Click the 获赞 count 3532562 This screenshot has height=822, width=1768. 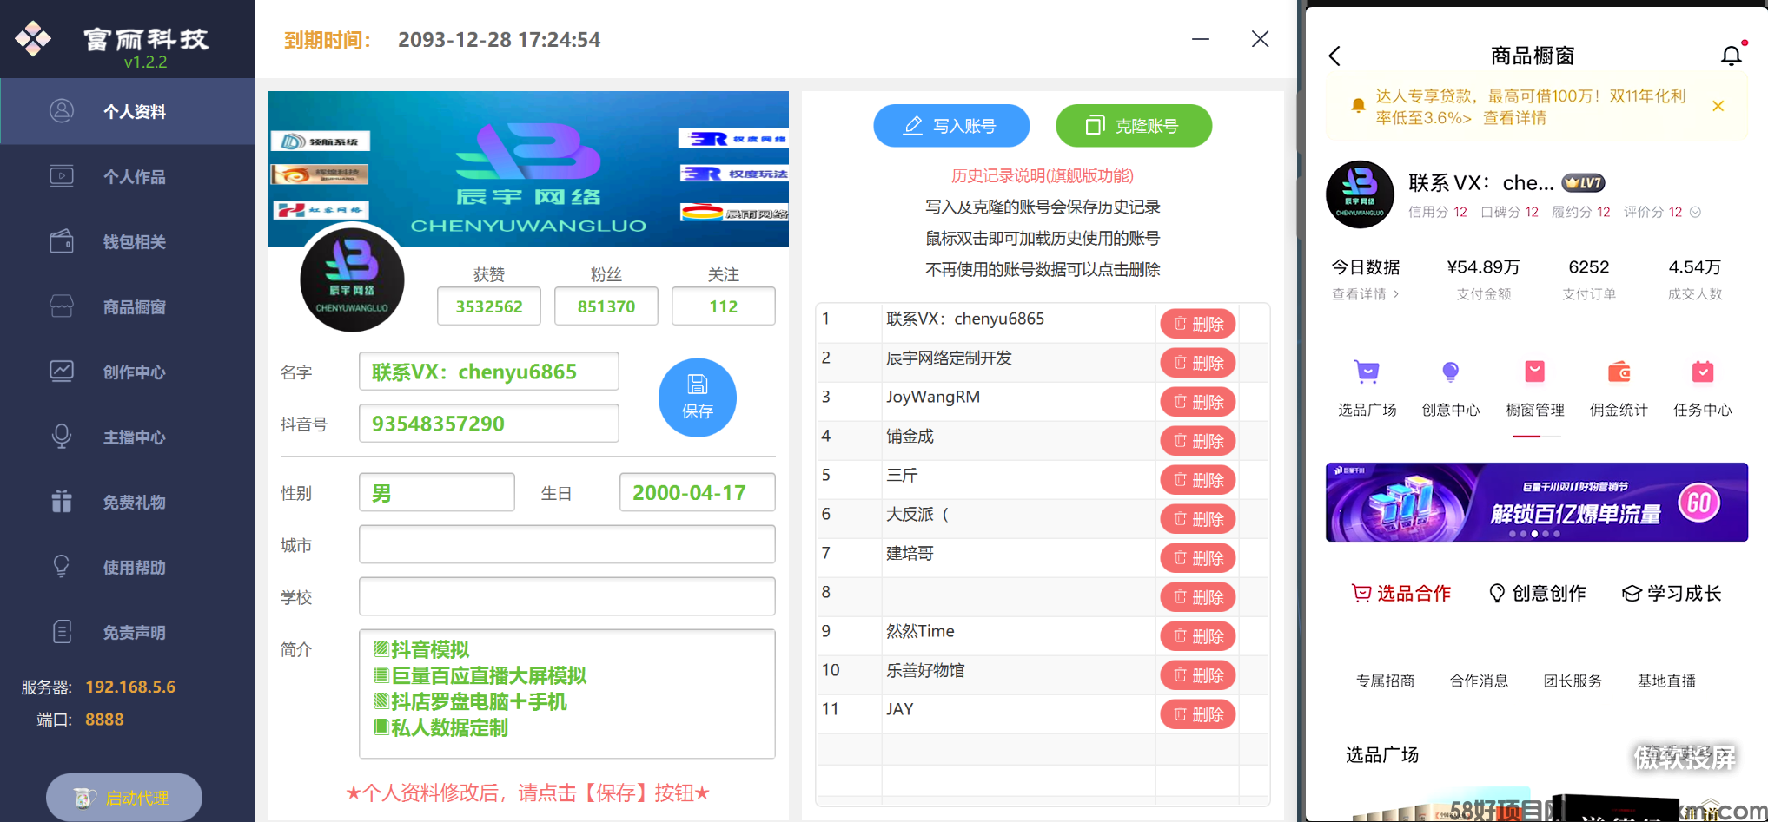489,306
